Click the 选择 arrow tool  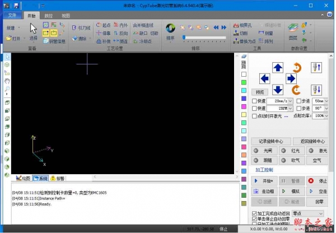point(33,32)
